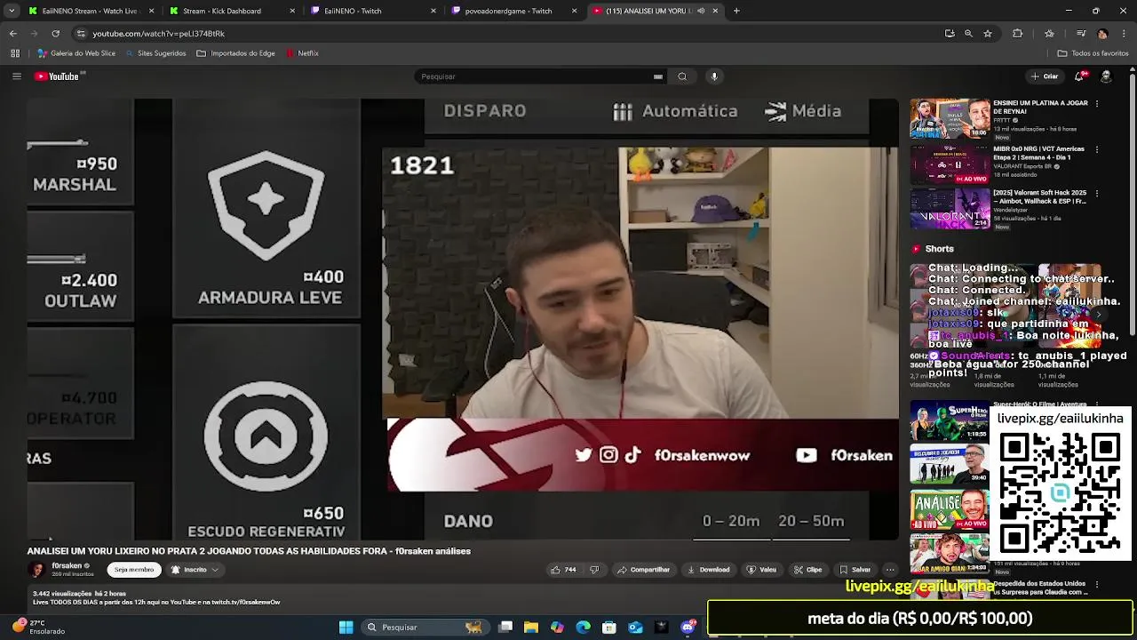Open YouTube notifications bell
This screenshot has height=640, width=1137.
tap(1080, 76)
